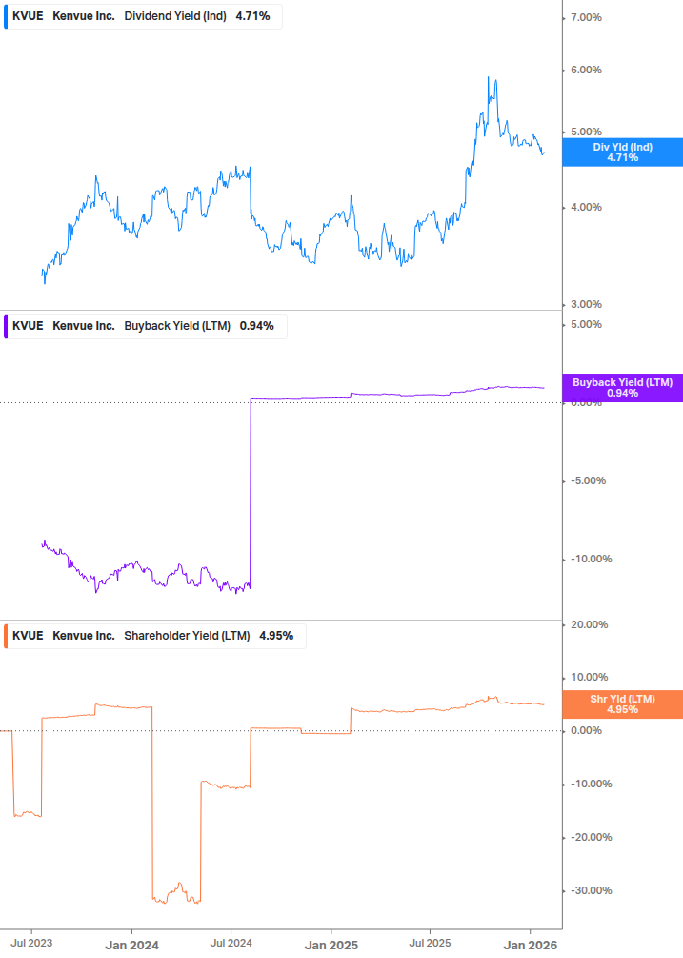The image size is (683, 958).
Task: Click the 4.95% value in shareholder yield legend
Action: (276, 636)
